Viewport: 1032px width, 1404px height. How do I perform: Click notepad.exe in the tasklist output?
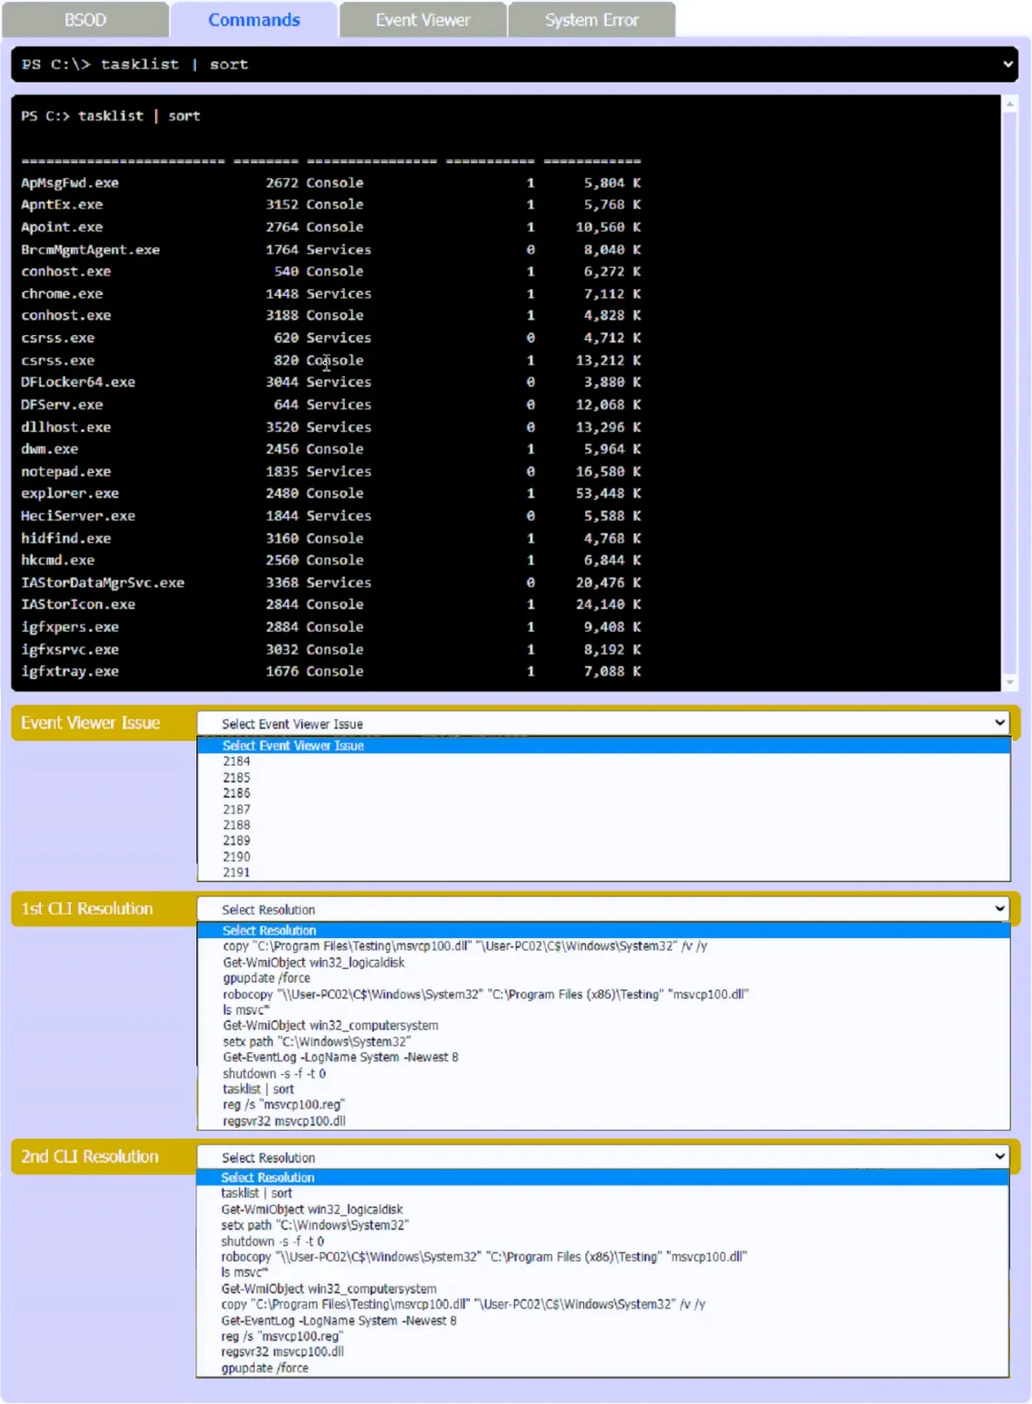(x=66, y=472)
